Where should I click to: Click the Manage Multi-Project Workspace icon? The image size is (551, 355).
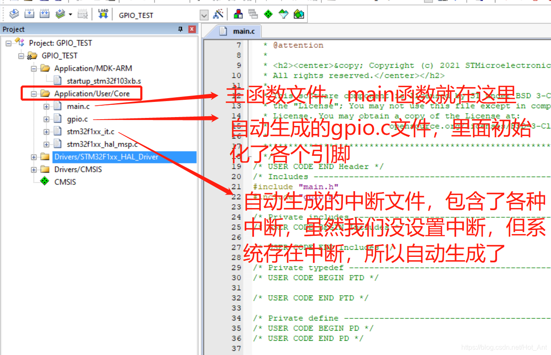click(x=253, y=14)
